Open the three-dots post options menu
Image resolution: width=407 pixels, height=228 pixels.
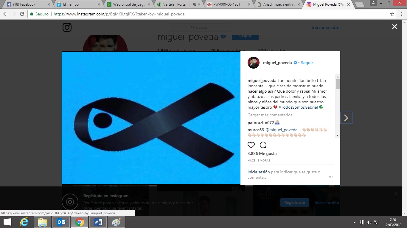[330, 177]
